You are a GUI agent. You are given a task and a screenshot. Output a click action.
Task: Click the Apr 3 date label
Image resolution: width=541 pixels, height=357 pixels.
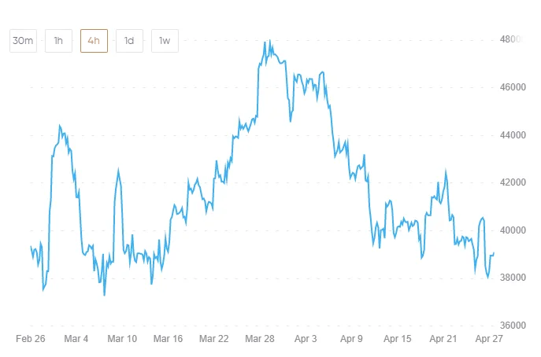305,338
